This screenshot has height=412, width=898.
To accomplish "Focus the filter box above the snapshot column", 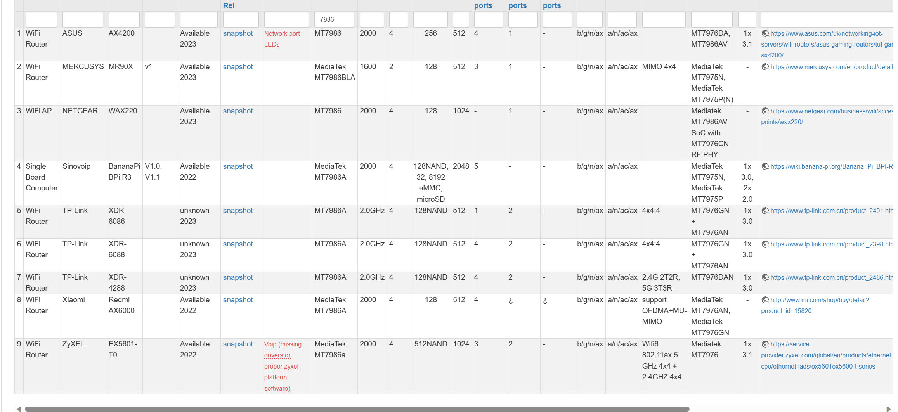I will (x=241, y=19).
